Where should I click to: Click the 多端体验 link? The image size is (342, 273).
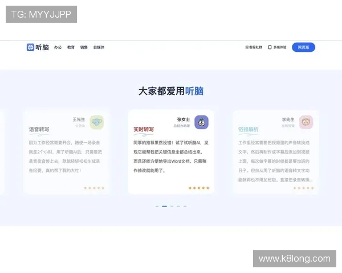click(x=277, y=47)
